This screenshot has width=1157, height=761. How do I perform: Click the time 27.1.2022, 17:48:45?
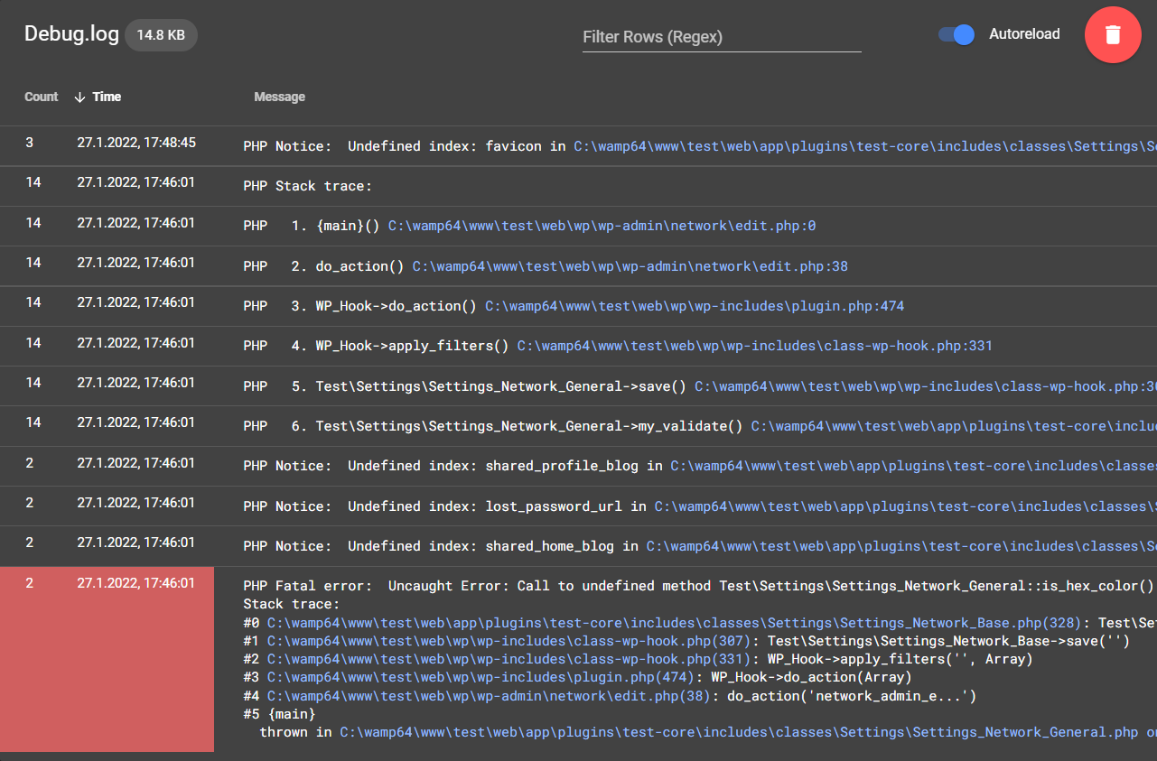pos(136,143)
